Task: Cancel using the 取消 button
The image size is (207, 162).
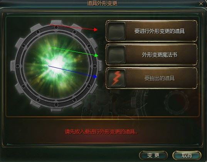Action: click(x=187, y=155)
